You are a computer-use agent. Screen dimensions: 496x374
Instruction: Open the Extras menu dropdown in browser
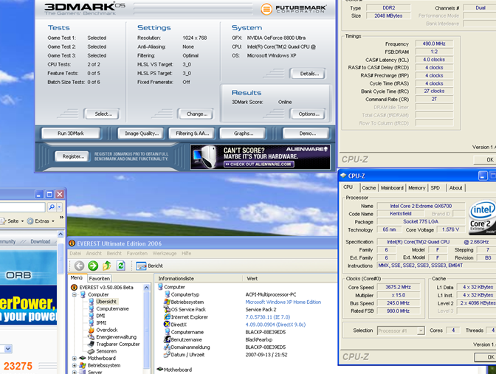53,221
